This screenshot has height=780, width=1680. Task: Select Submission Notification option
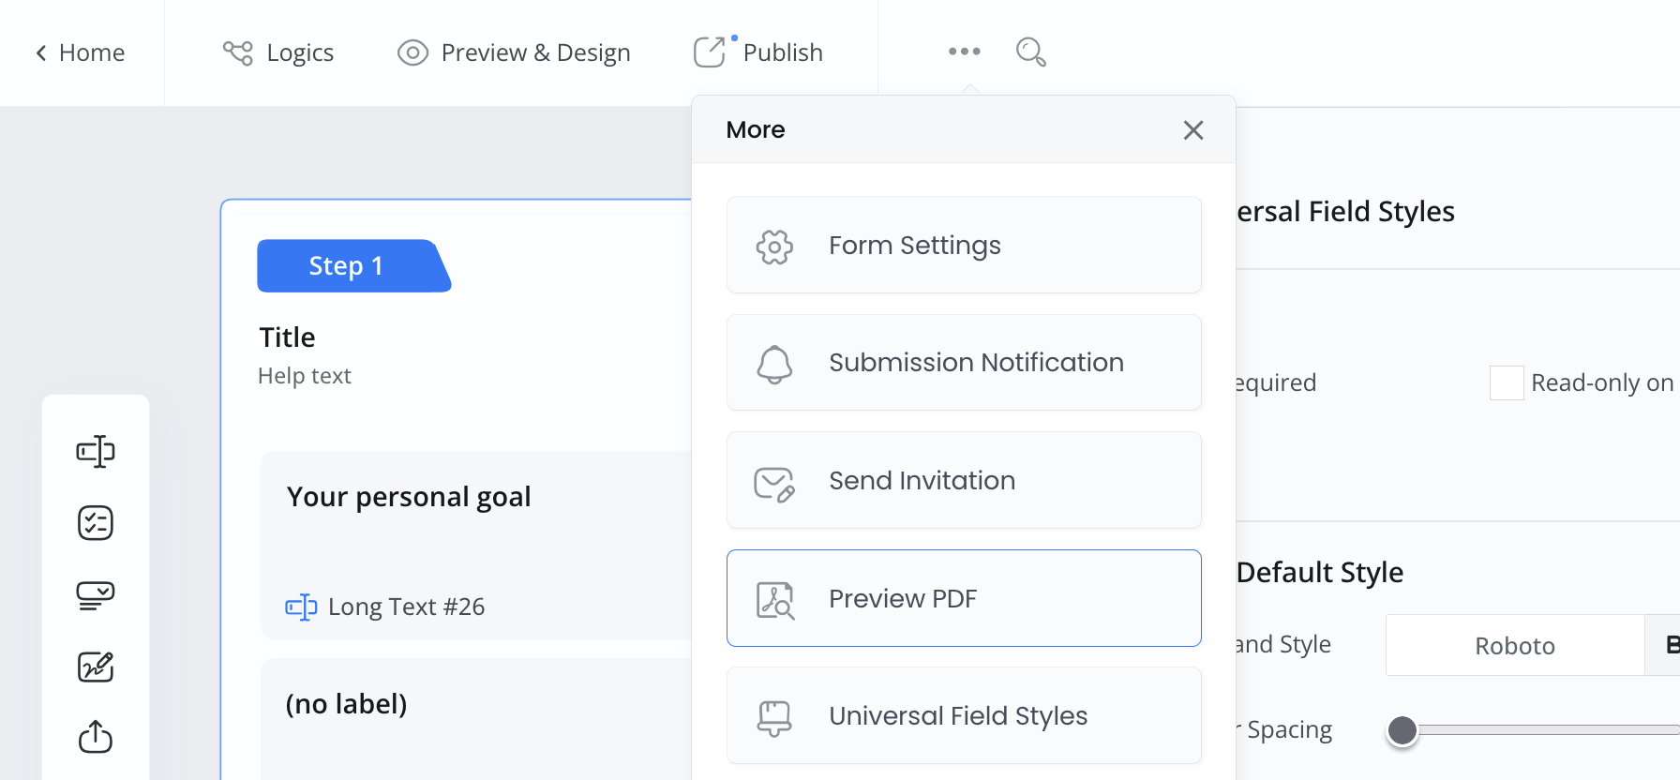(963, 363)
